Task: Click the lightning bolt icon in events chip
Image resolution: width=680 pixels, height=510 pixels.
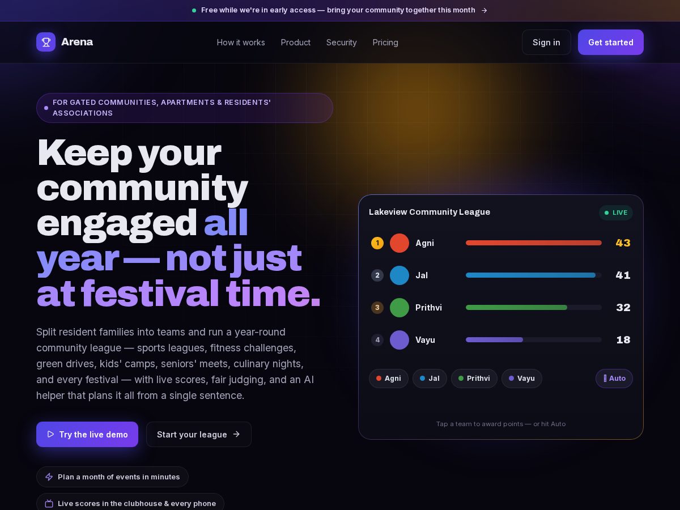Action: pyautogui.click(x=49, y=477)
